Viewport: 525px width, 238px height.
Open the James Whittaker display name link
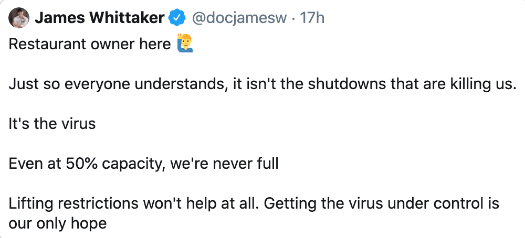pyautogui.click(x=99, y=18)
